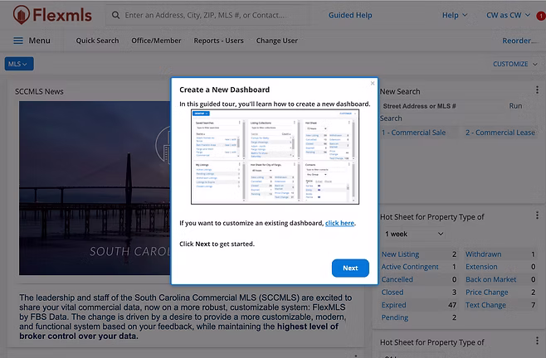Viewport: 546px width, 358px height.
Task: Change the 1 week time range dropdown
Action: click(414, 235)
